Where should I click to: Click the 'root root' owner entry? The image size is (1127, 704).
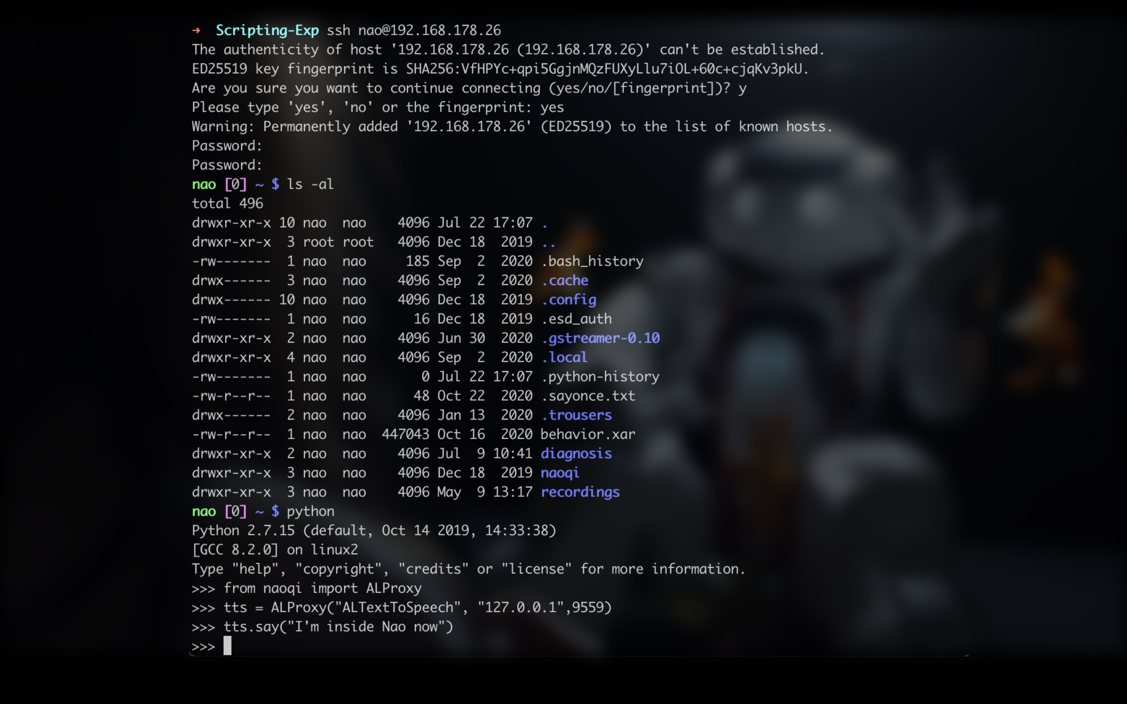(338, 242)
